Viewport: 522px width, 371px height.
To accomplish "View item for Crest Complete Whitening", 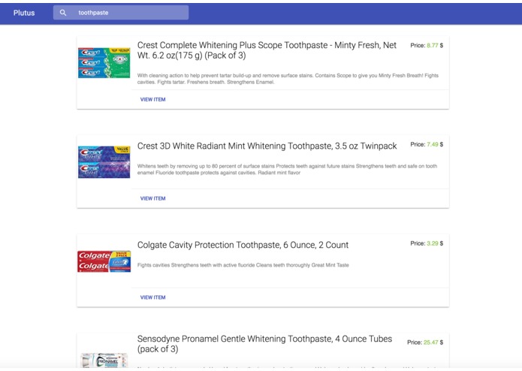I will pyautogui.click(x=152, y=99).
